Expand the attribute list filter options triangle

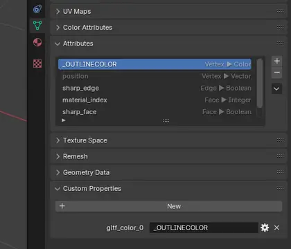[64, 120]
